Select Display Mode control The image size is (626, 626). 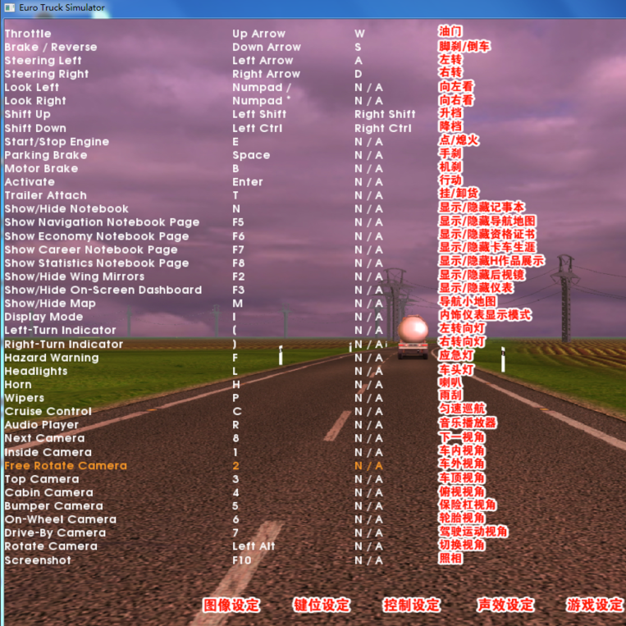click(x=43, y=317)
